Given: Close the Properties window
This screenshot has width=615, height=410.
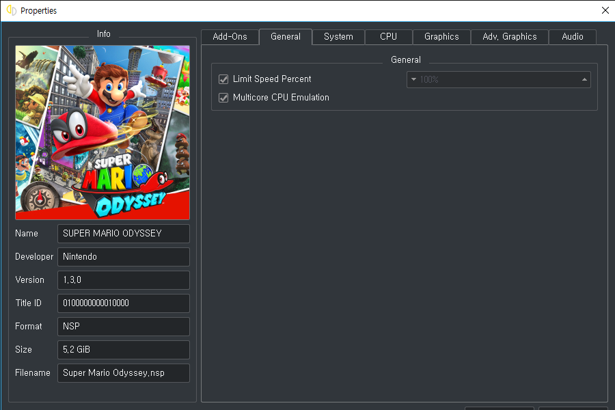Looking at the screenshot, I should (605, 10).
